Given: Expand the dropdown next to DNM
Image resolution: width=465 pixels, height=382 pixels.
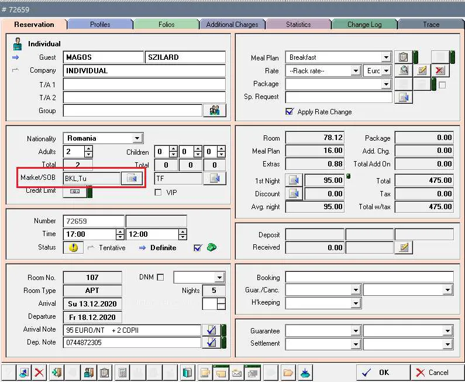Looking at the screenshot, I should (219, 278).
